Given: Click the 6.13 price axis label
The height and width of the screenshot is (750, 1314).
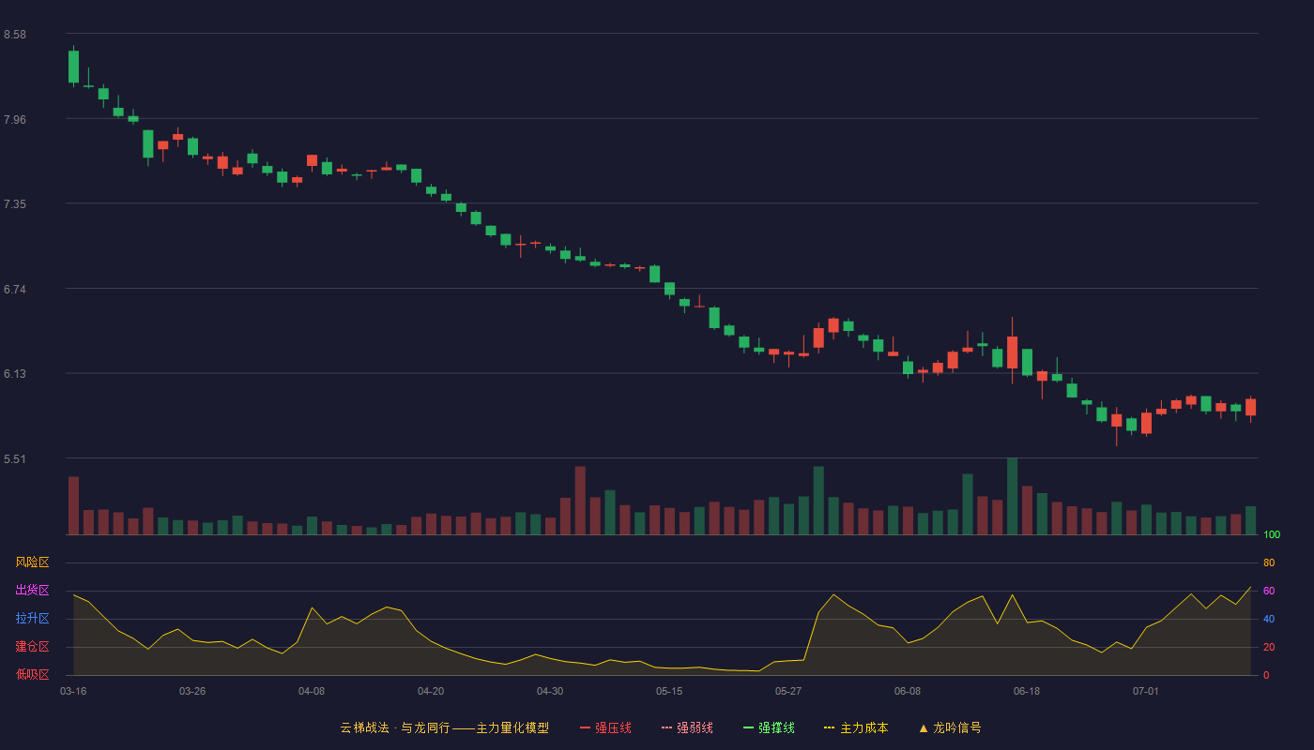Looking at the screenshot, I should (x=15, y=374).
